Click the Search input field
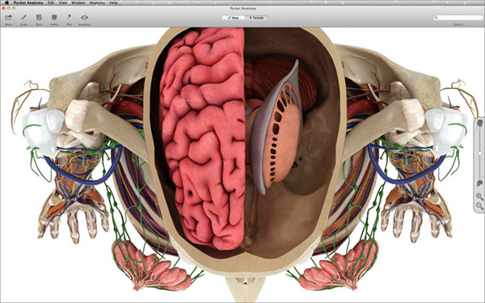This screenshot has height=303, width=485. click(458, 18)
